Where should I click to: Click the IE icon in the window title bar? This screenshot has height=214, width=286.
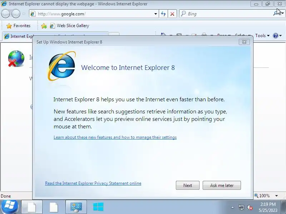point(4,4)
